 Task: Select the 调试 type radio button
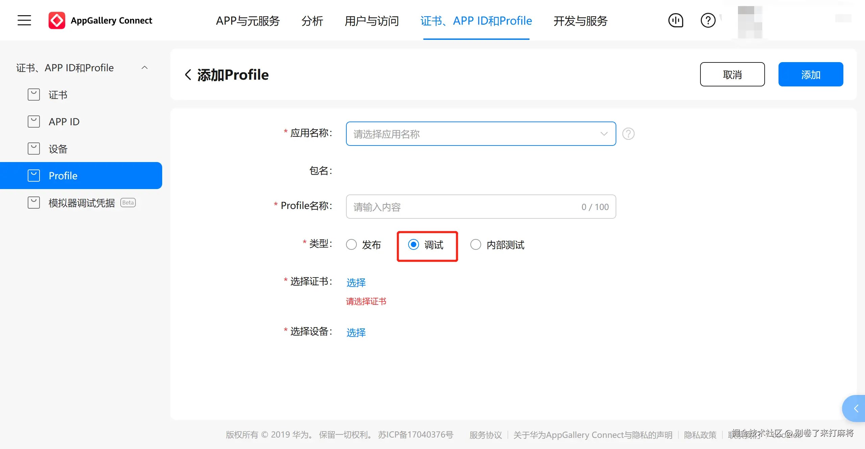(x=414, y=245)
